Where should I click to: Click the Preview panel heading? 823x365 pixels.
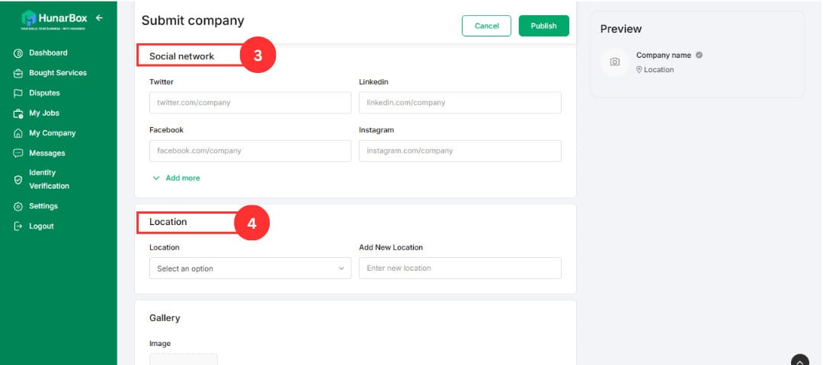coord(621,29)
